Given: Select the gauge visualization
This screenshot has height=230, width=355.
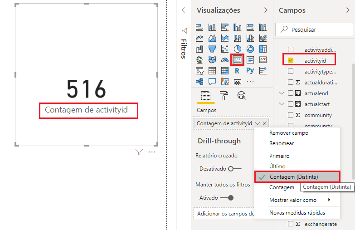Looking at the screenshot, I should click(x=224, y=60).
